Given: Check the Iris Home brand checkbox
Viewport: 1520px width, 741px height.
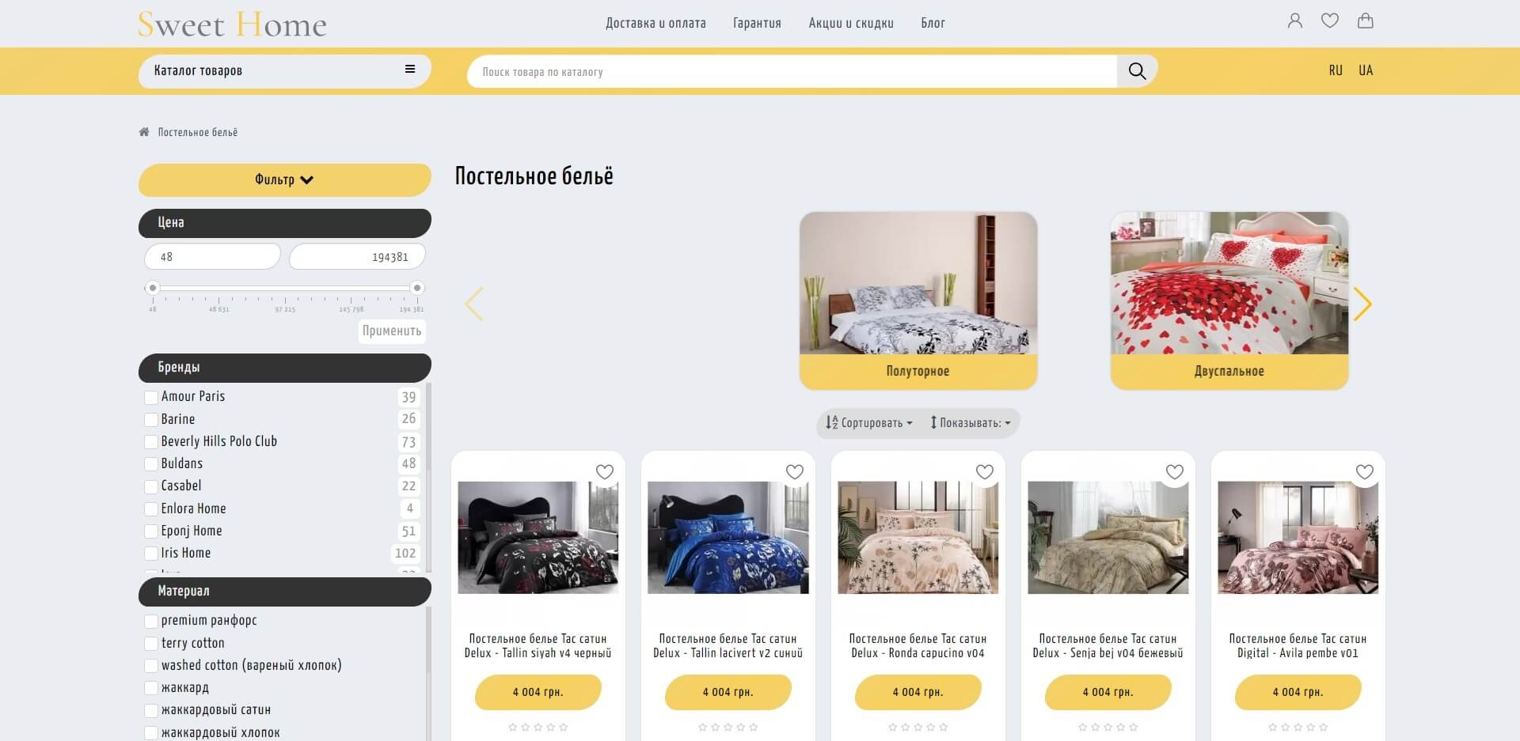Looking at the screenshot, I should coord(151,554).
